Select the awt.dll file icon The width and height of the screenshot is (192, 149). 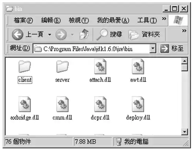[138, 66]
